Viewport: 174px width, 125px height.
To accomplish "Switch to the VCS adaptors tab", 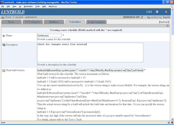I will [33, 22].
